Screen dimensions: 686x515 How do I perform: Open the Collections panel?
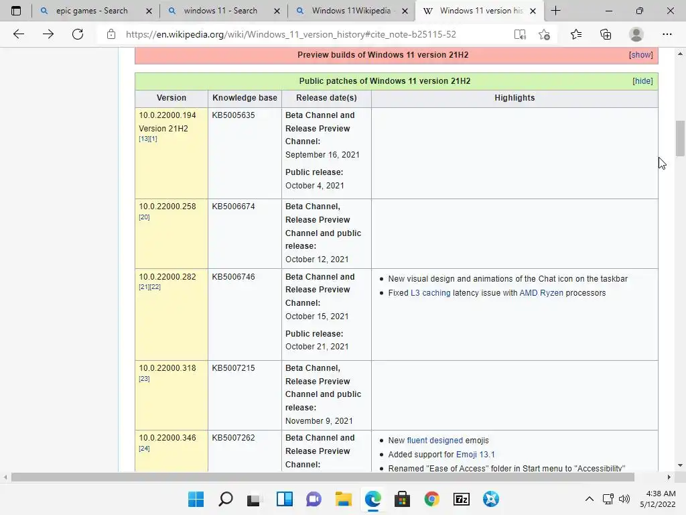pyautogui.click(x=606, y=34)
